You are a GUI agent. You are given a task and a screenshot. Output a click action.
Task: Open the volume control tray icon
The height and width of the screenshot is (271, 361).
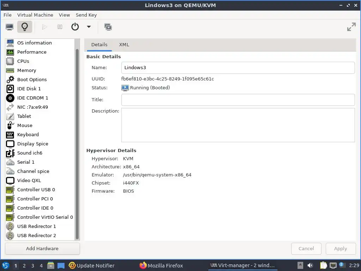click(310, 266)
